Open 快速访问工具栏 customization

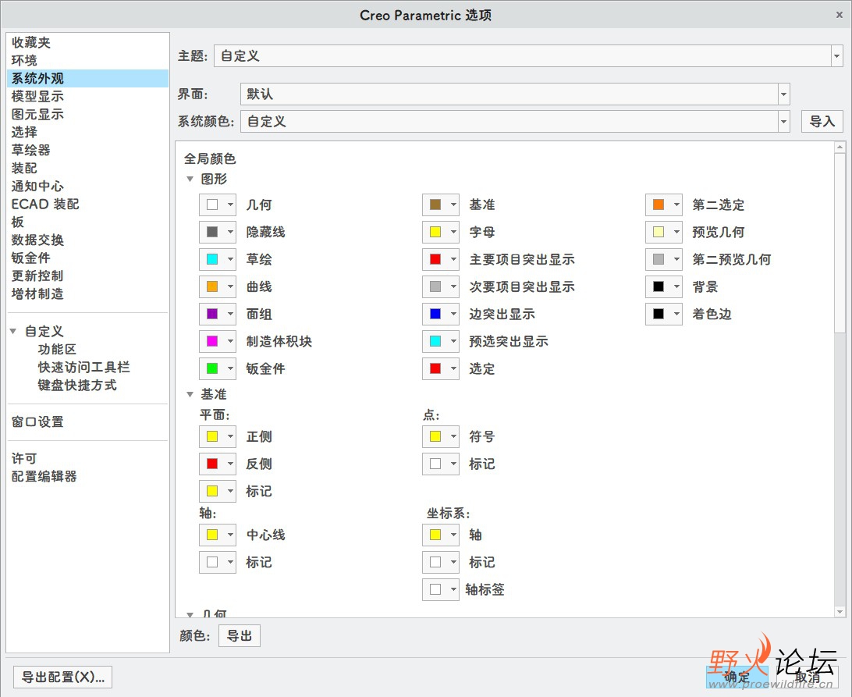coord(83,367)
